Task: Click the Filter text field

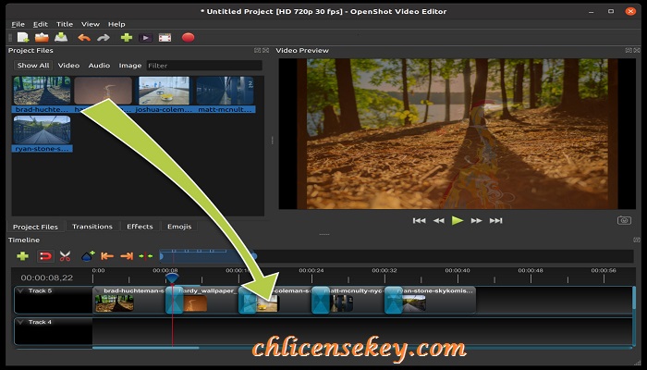Action: pos(204,66)
